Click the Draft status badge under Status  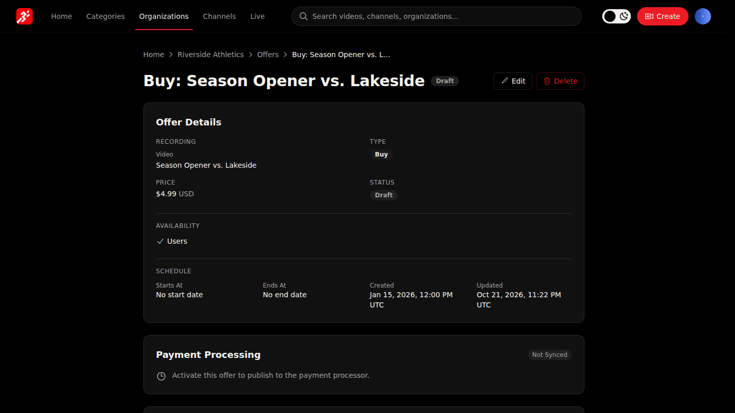coord(384,195)
